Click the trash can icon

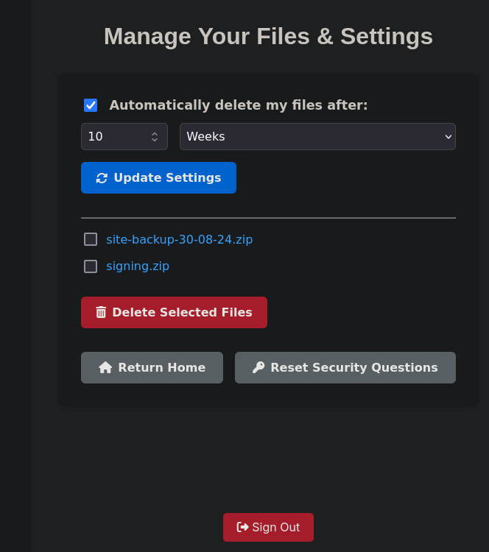click(101, 312)
